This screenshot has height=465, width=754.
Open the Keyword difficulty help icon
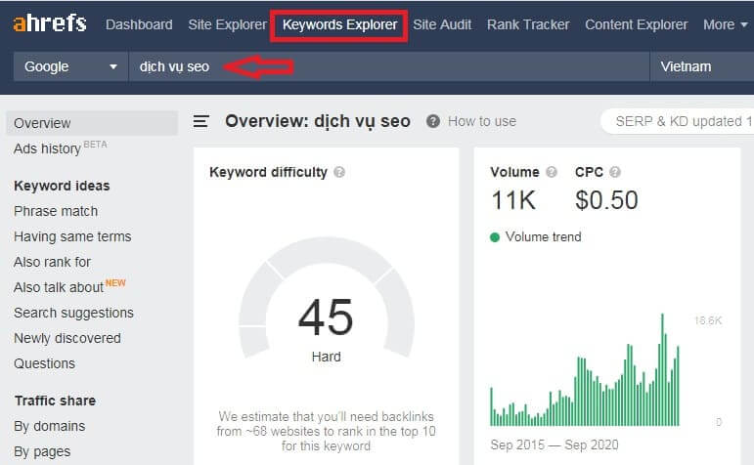coord(339,172)
